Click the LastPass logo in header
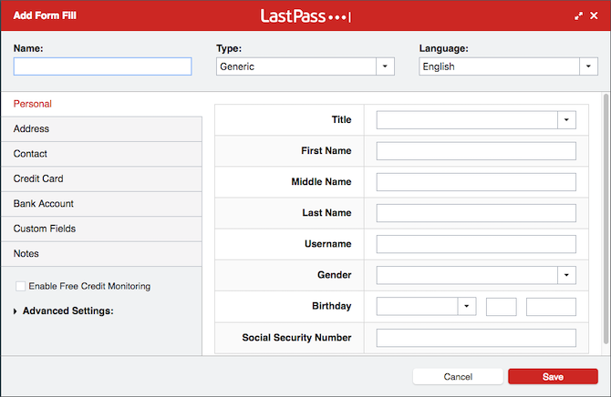This screenshot has height=397, width=611. [x=305, y=16]
